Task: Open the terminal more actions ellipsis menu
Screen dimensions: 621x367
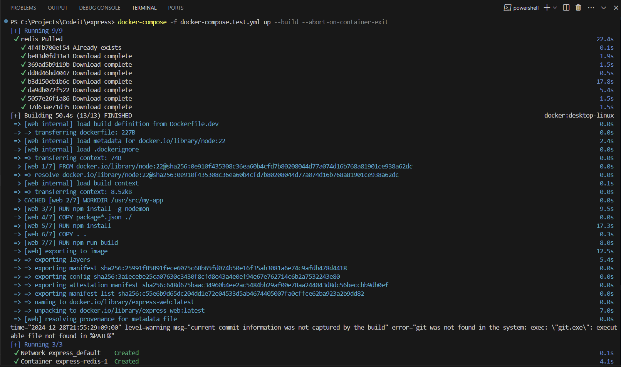Action: click(591, 8)
